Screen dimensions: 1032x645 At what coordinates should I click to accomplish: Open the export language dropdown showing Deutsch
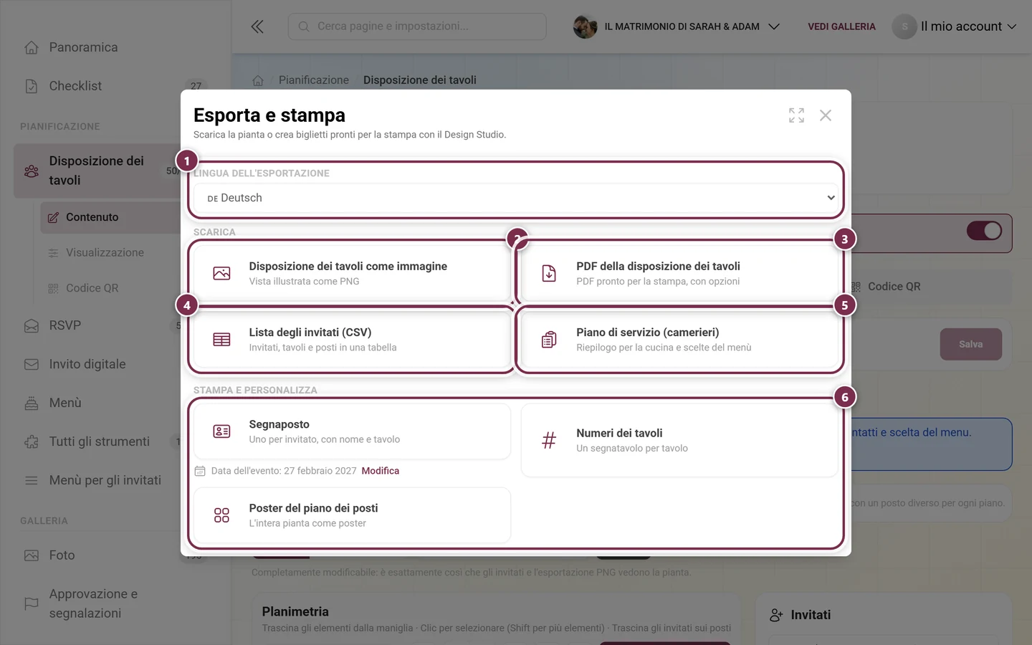pos(515,198)
